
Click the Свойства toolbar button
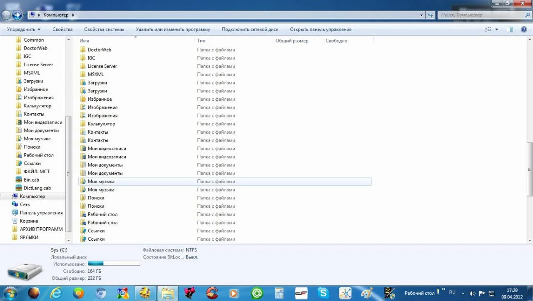(x=62, y=30)
